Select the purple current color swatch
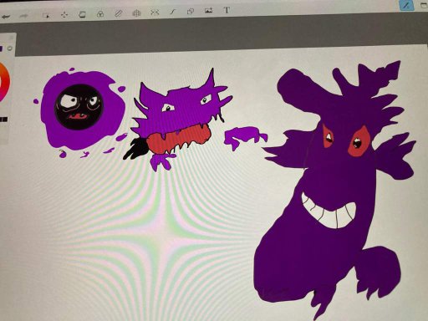The image size is (428, 321). pos(1,48)
